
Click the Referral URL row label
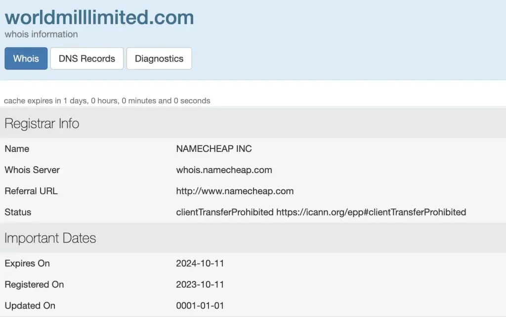coord(31,191)
